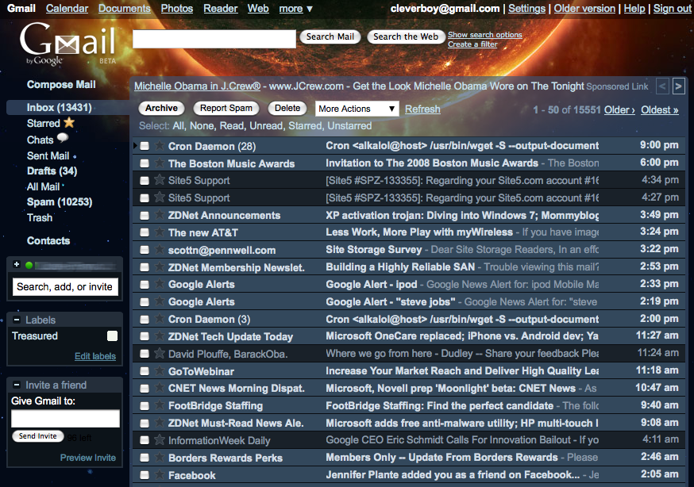Open Edit labels link
The width and height of the screenshot is (694, 487).
pos(95,356)
